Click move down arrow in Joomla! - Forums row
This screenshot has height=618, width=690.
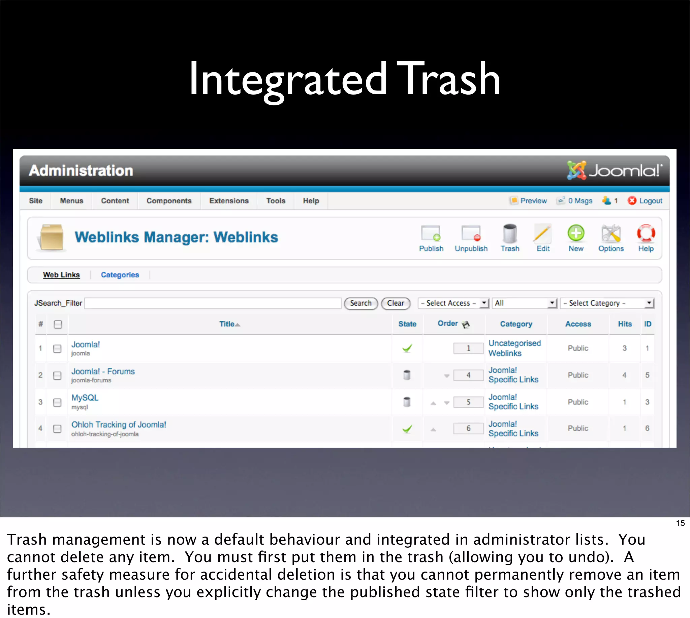447,376
